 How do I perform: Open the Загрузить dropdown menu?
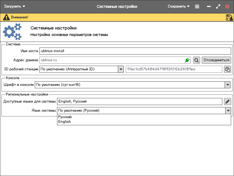(x=15, y=6)
